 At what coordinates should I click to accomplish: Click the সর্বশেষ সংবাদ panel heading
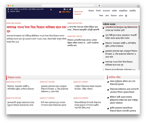[x=109, y=24]
